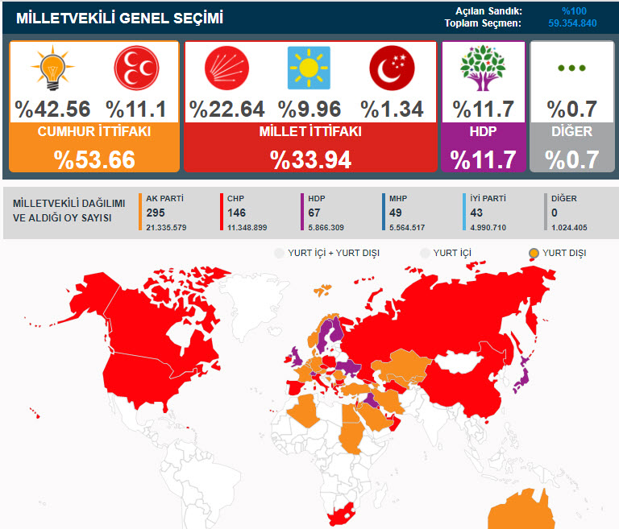619x529 pixels.
Task: Click the AK Parti light bulb logo
Action: pyautogui.click(x=52, y=68)
